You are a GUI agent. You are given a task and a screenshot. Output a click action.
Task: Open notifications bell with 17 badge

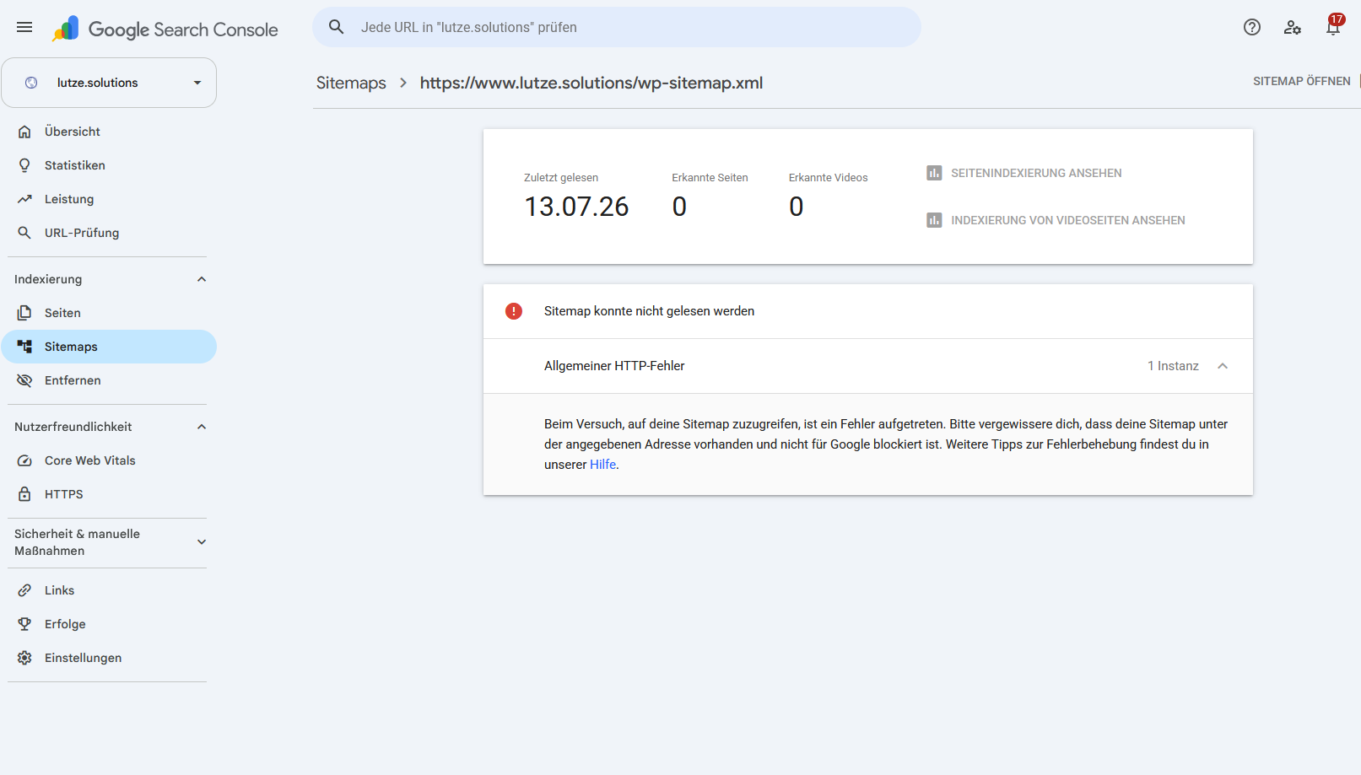1333,25
